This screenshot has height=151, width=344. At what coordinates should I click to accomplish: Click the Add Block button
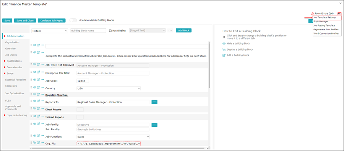coord(183,30)
